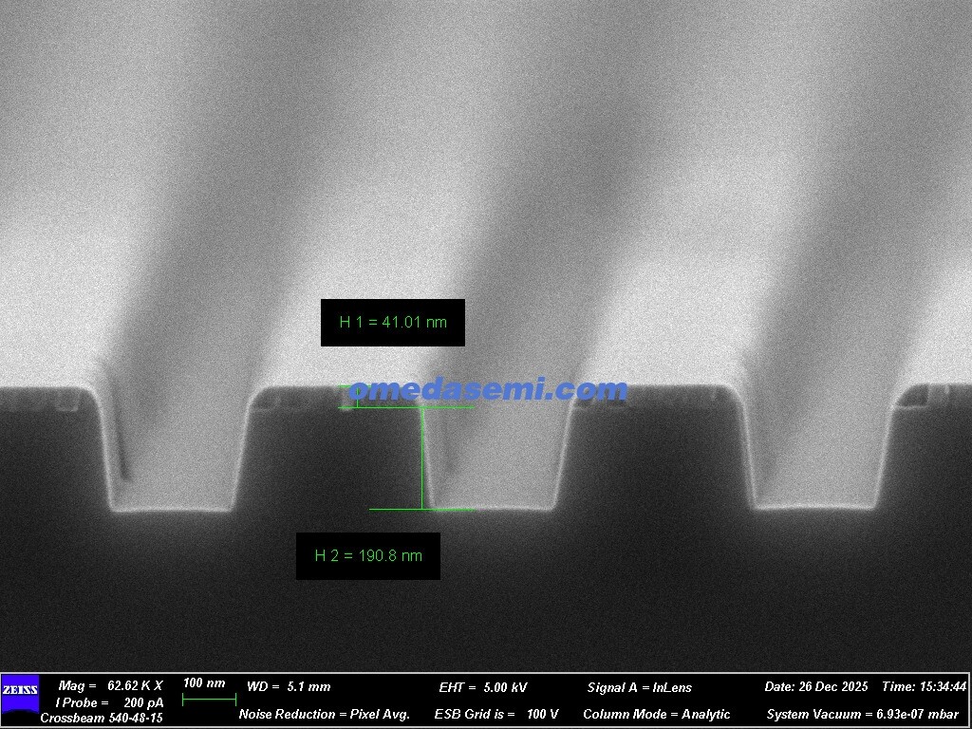
Task: Click the omedasemi.com watermark text
Action: coord(488,389)
